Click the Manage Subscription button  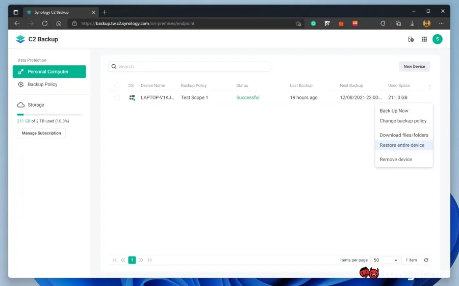click(41, 133)
